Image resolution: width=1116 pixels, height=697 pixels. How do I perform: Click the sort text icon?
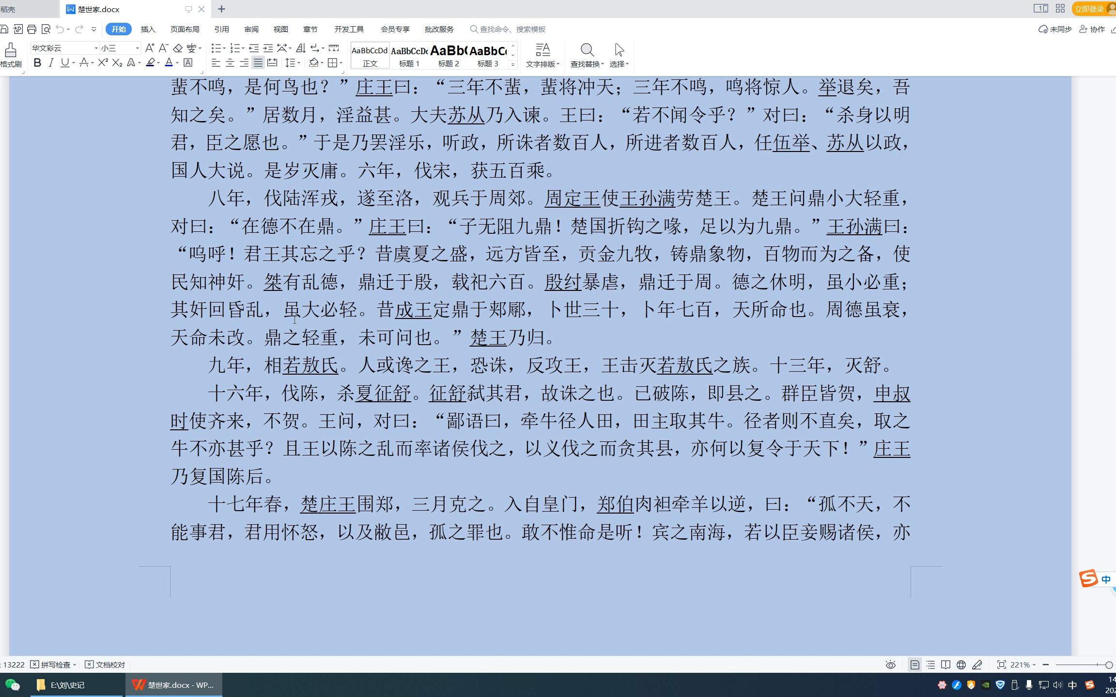point(301,48)
